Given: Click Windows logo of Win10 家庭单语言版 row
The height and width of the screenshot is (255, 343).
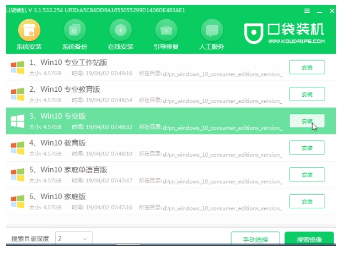Looking at the screenshot, I should pos(18,175).
